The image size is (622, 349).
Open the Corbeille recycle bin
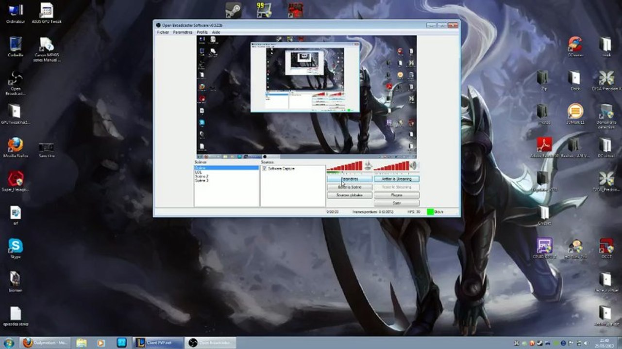16,47
